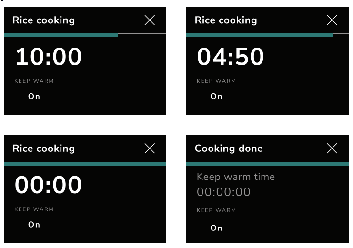The width and height of the screenshot is (353, 248).
Task: Click the 00:00 countdown timer
Action: pyautogui.click(x=49, y=185)
